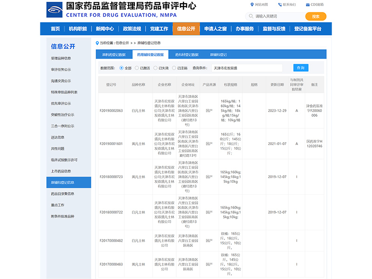Open the 原辅包登记 tab

pos(218,54)
